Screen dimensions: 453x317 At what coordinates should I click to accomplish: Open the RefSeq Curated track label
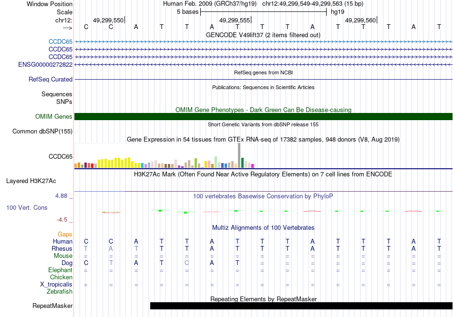click(x=50, y=79)
